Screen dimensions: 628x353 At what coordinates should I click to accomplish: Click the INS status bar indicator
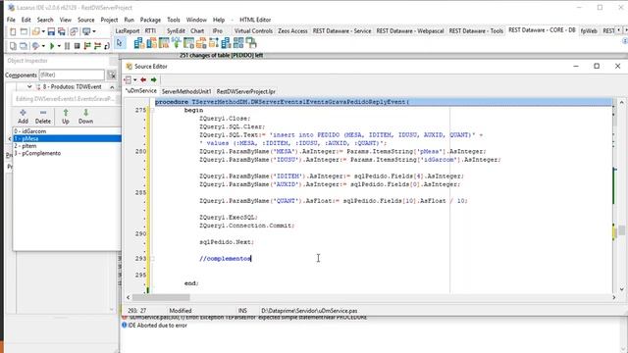point(242,311)
